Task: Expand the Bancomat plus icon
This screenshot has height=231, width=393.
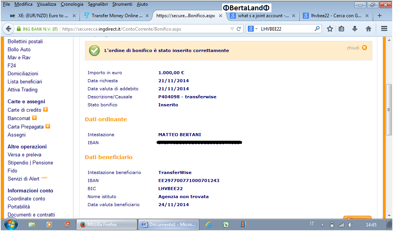Action: pos(34,118)
